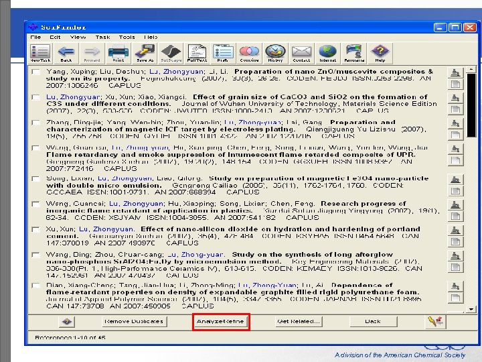Open the SciScape tool
The image size is (482, 362).
point(171,53)
